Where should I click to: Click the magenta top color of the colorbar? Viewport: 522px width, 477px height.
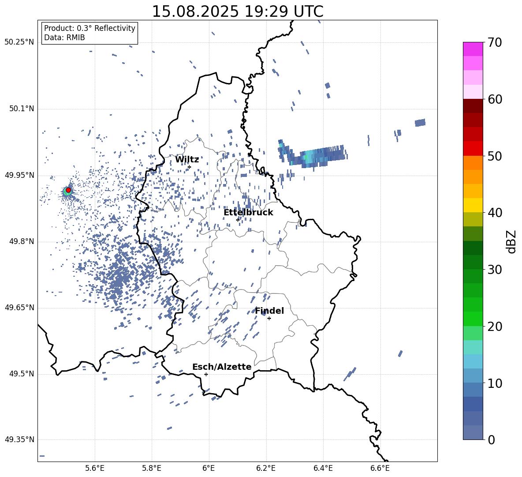[x=473, y=49]
